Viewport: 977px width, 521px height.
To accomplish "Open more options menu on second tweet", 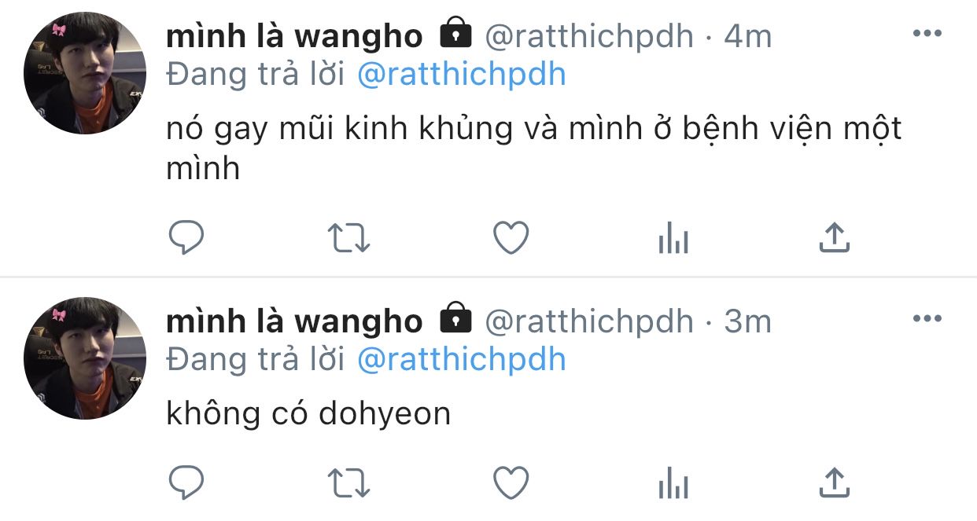I will point(927,318).
